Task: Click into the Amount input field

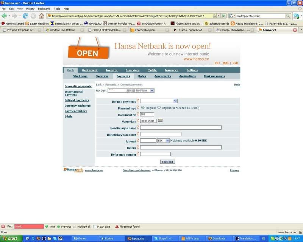Action: [x=148, y=141]
